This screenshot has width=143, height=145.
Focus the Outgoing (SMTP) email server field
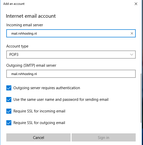tap(71, 74)
